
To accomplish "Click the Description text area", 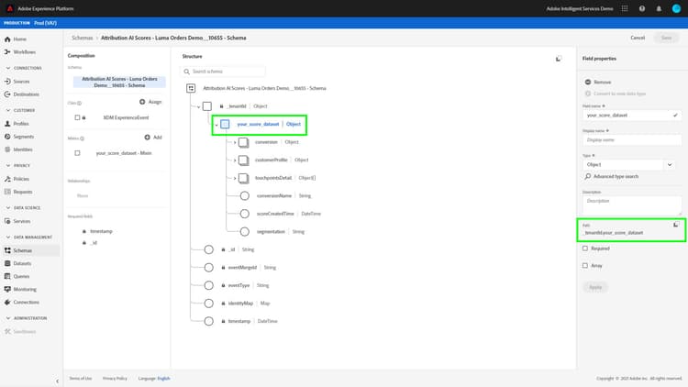I will tap(632, 205).
